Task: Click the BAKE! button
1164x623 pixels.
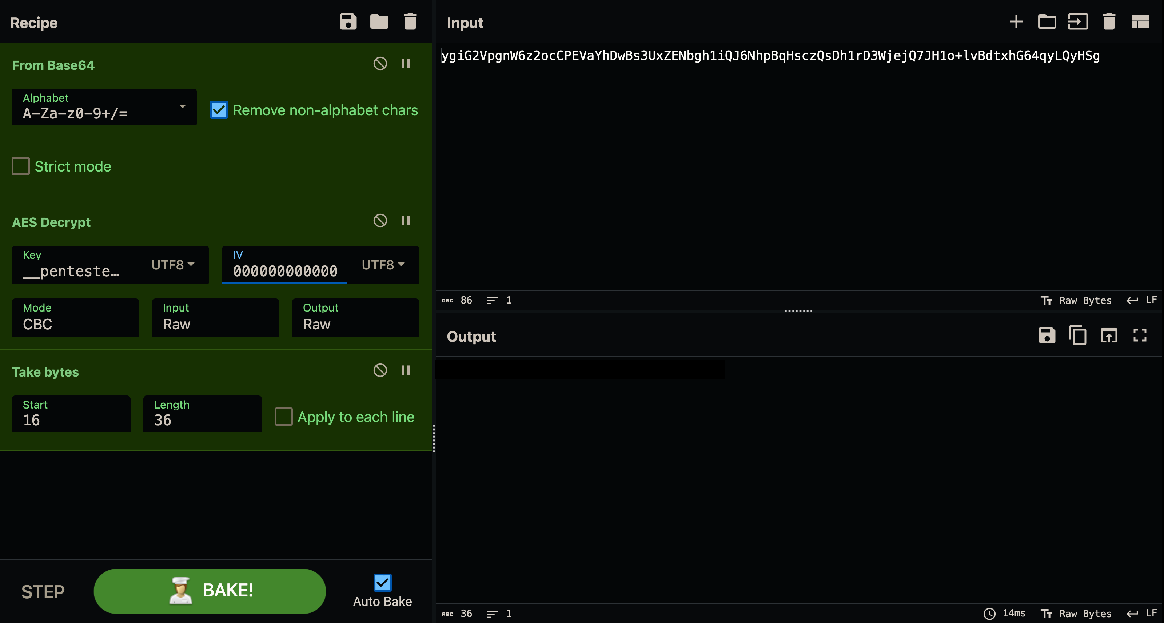Action: pos(210,591)
